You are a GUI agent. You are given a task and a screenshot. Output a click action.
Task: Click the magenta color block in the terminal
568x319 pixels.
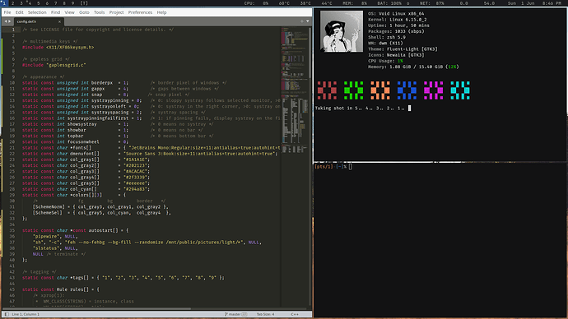coord(433,90)
